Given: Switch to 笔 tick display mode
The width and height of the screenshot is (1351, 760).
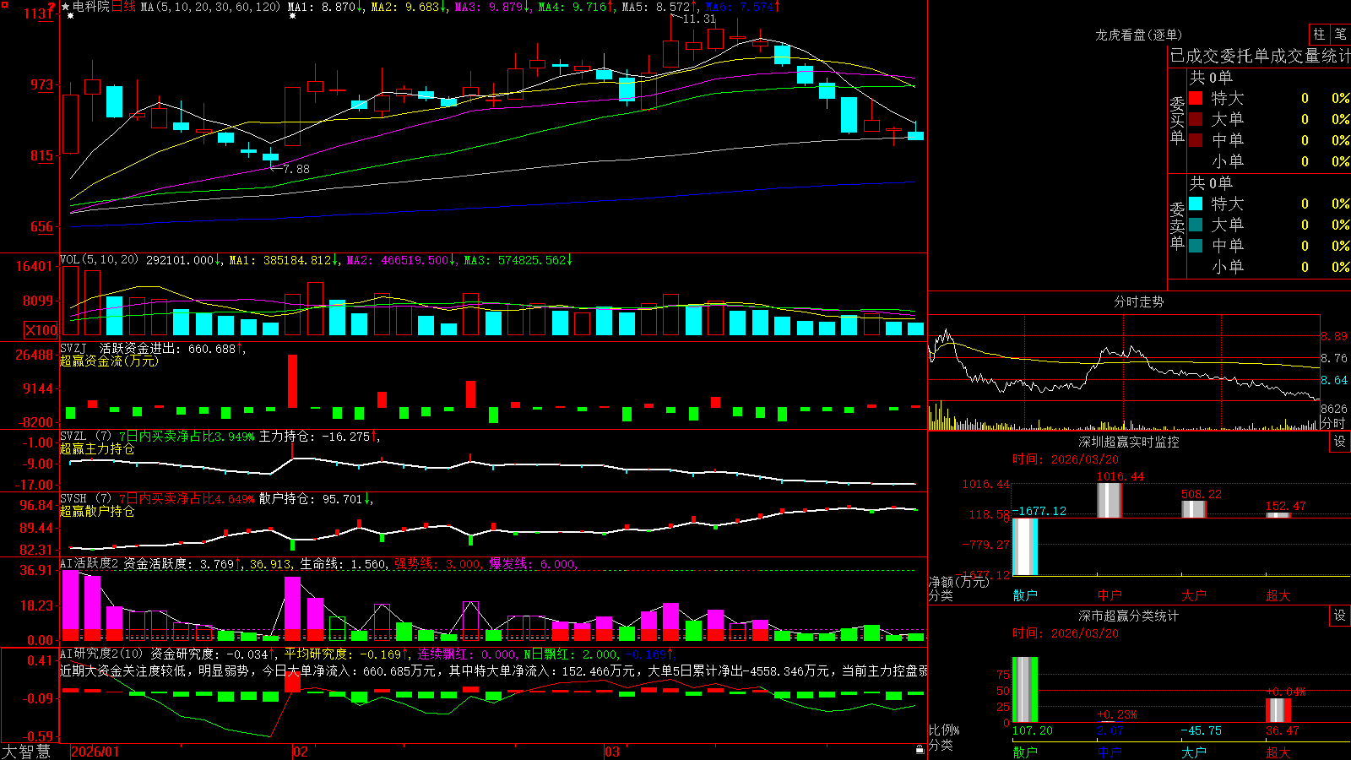Looking at the screenshot, I should (1340, 35).
